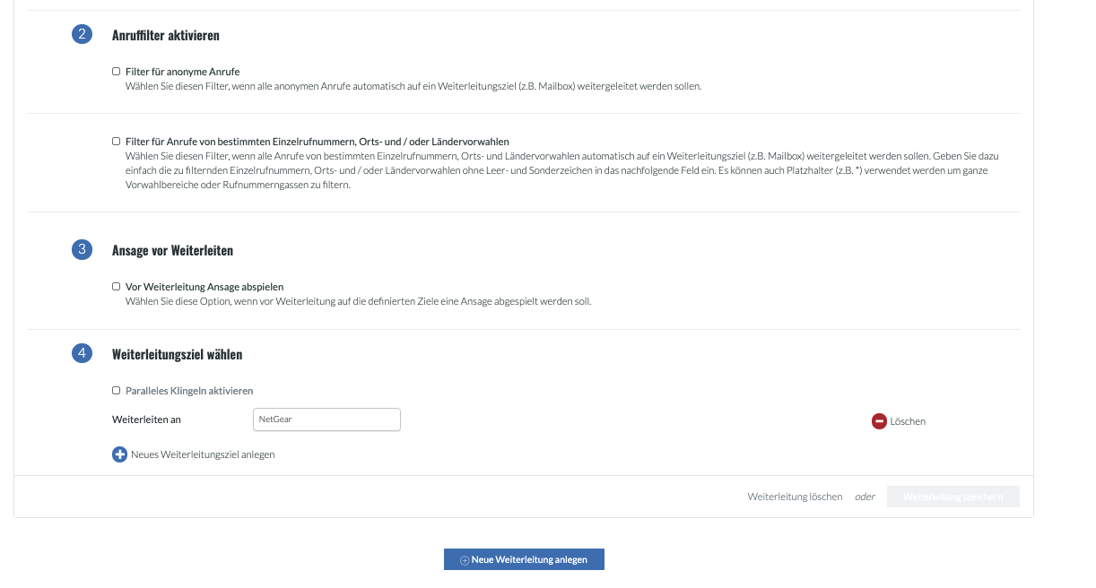This screenshot has width=1096, height=588.
Task: Click the Neue Weiterleitung anlegen button label
Action: [529, 560]
